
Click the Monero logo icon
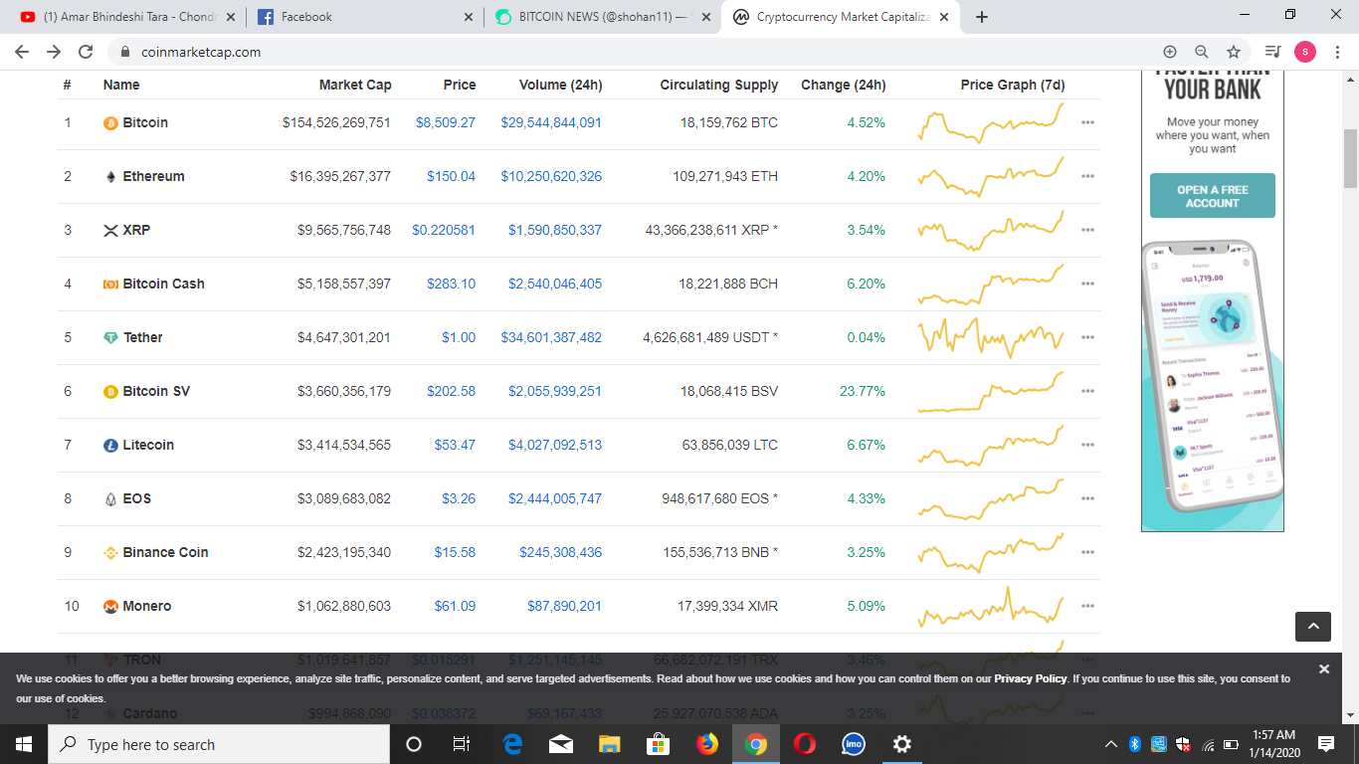pos(111,607)
